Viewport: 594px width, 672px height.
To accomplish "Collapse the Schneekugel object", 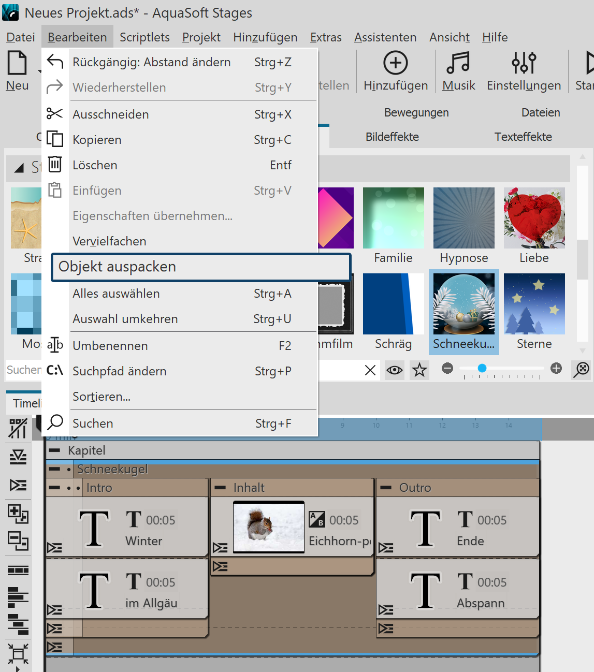I will [54, 470].
